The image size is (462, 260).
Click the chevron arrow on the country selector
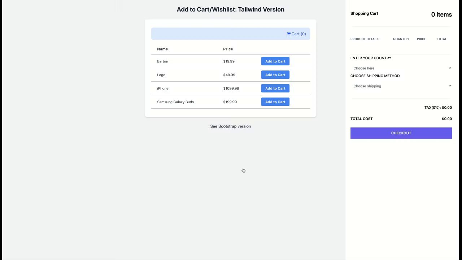tap(450, 68)
